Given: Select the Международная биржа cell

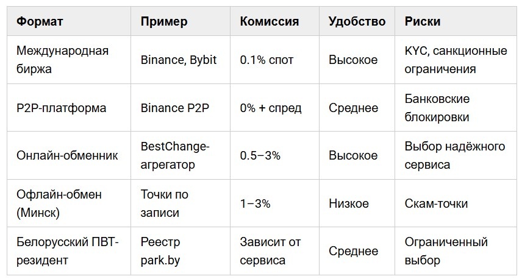Looking at the screenshot, I should click(68, 60).
